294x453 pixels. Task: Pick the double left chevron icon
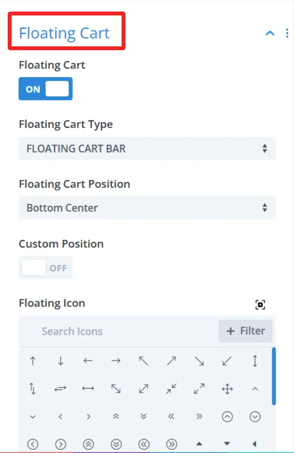point(171,416)
